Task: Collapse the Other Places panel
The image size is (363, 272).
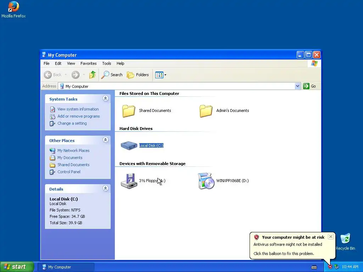Action: tap(105, 140)
